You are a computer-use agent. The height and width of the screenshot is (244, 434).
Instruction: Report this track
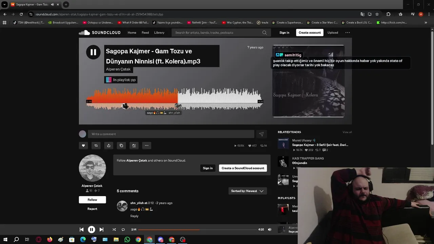click(x=92, y=209)
